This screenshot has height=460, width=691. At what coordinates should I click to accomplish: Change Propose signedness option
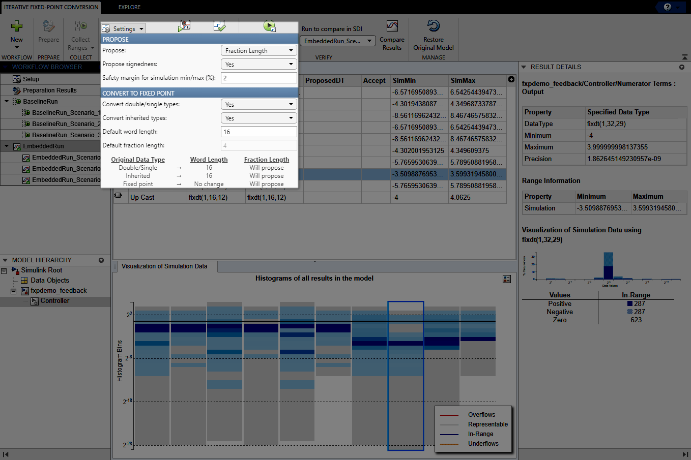coord(258,64)
